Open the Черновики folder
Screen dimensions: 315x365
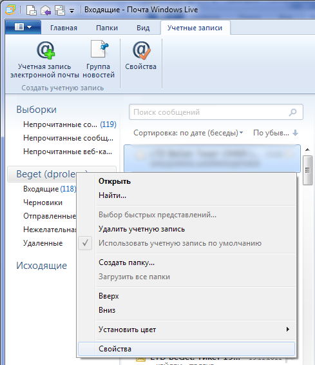pos(43,202)
